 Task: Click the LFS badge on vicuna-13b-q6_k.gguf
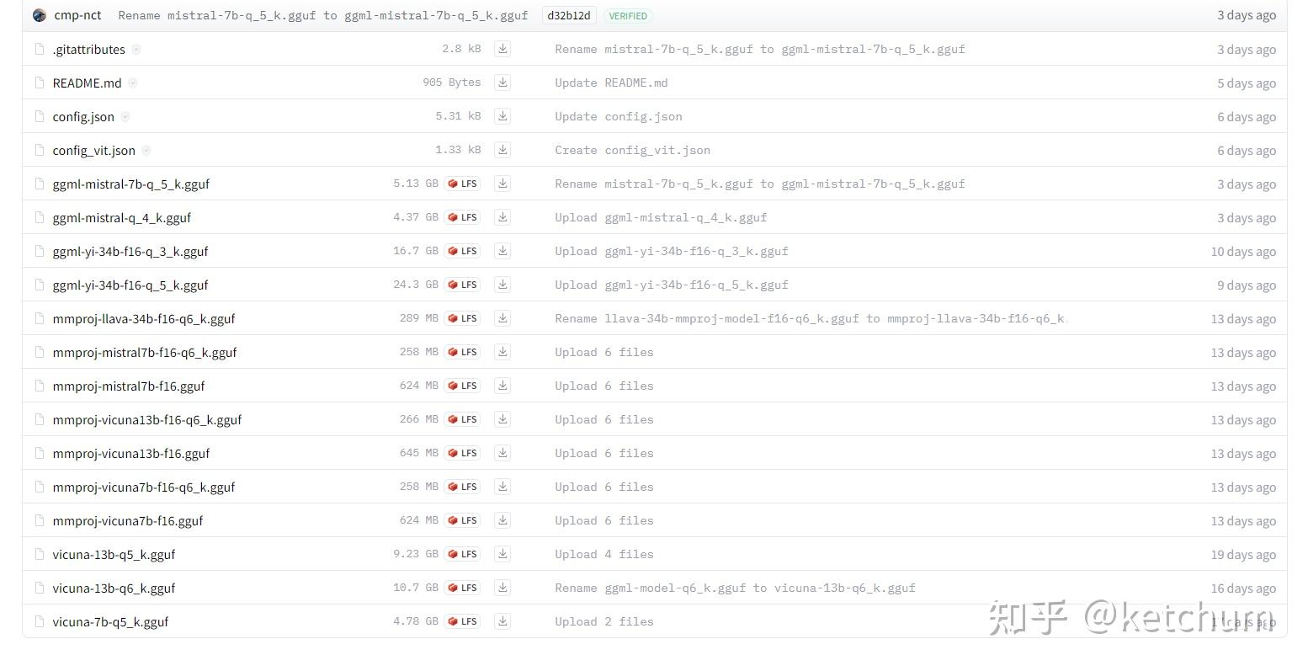click(x=462, y=587)
